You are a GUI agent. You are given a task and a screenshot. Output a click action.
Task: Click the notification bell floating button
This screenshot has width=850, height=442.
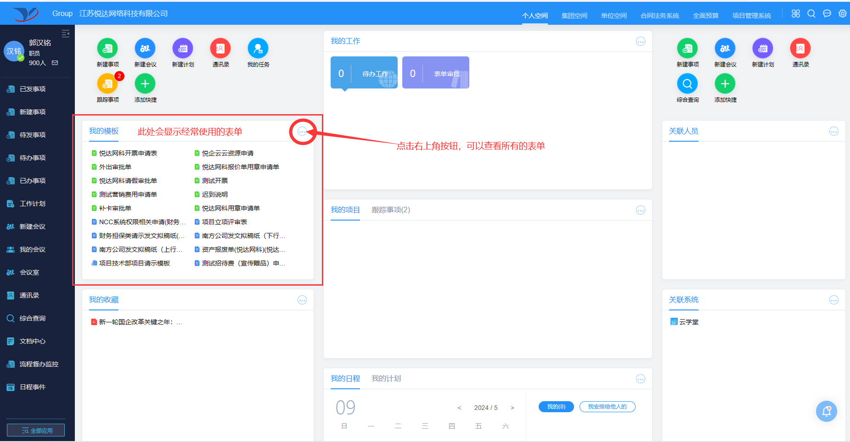click(x=826, y=411)
